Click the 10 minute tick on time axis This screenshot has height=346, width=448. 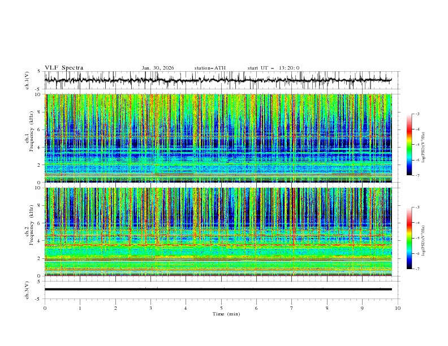click(x=398, y=308)
